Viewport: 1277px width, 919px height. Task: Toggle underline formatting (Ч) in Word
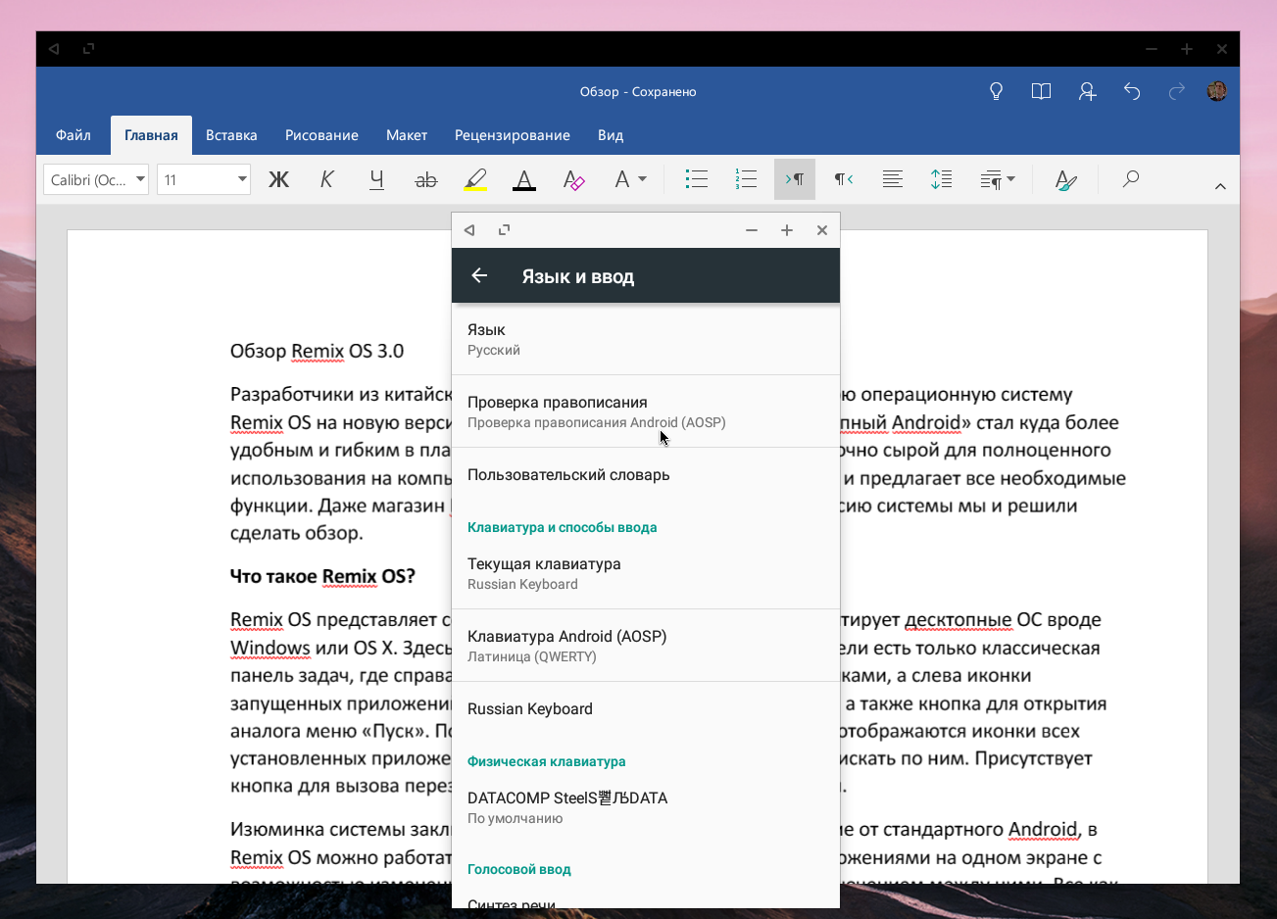[x=376, y=179]
